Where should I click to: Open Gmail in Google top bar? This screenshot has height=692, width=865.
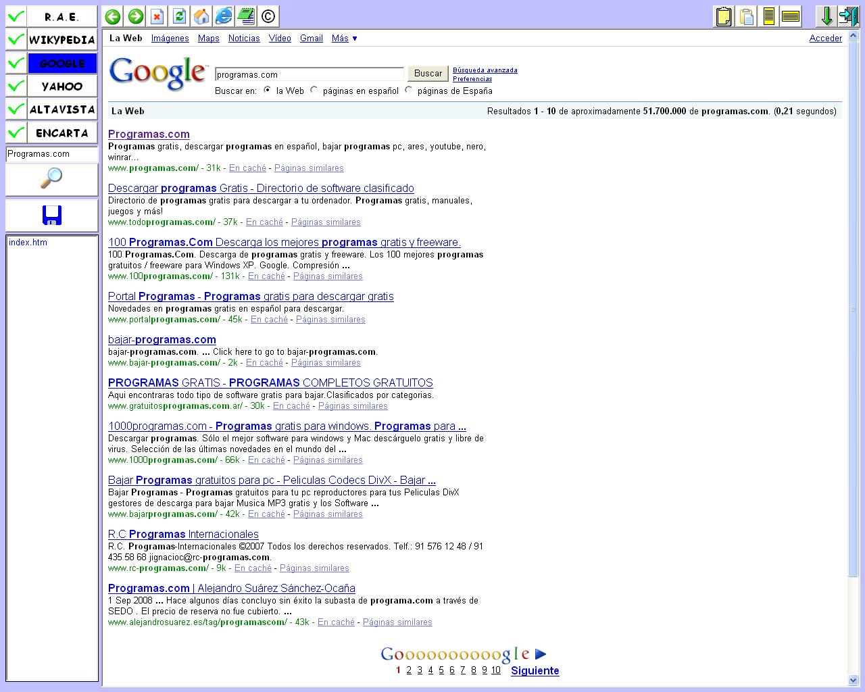point(312,39)
